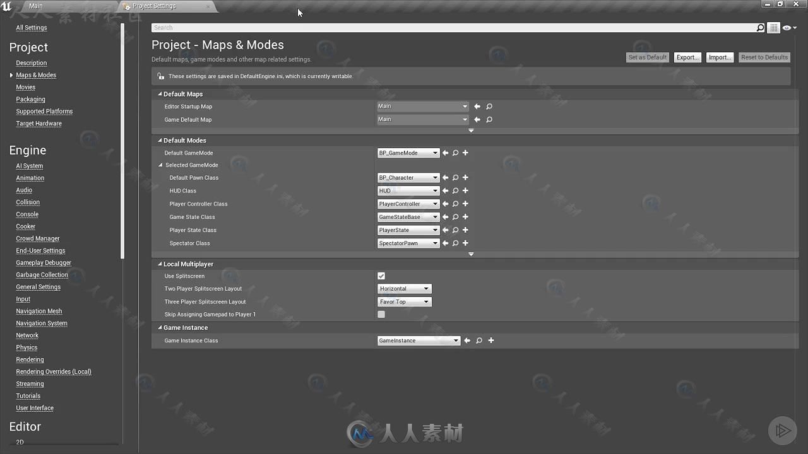The height and width of the screenshot is (454, 808).
Task: Use selected asset for Player Controller Class
Action: [446, 204]
